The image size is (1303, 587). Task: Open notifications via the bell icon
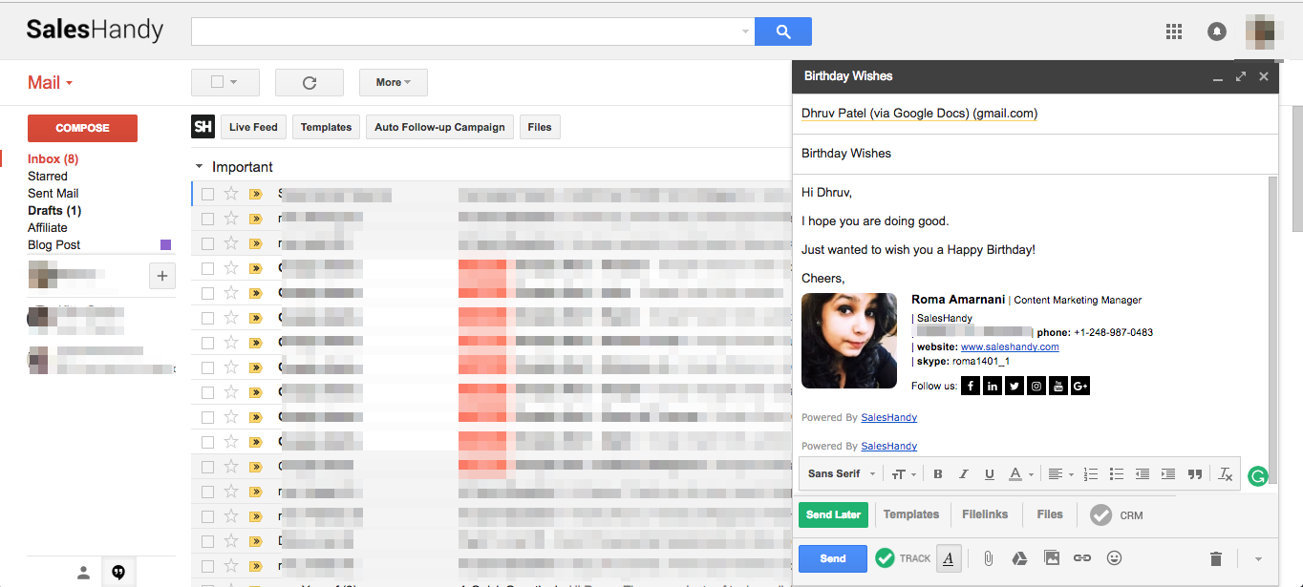tap(1217, 31)
